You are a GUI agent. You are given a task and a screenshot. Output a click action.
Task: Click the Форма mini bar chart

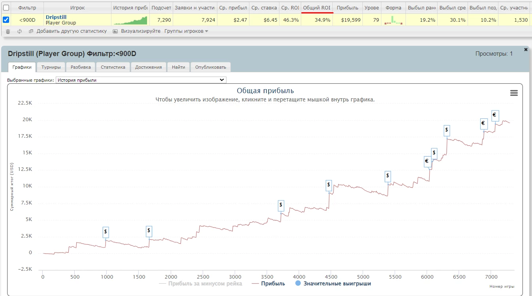393,20
